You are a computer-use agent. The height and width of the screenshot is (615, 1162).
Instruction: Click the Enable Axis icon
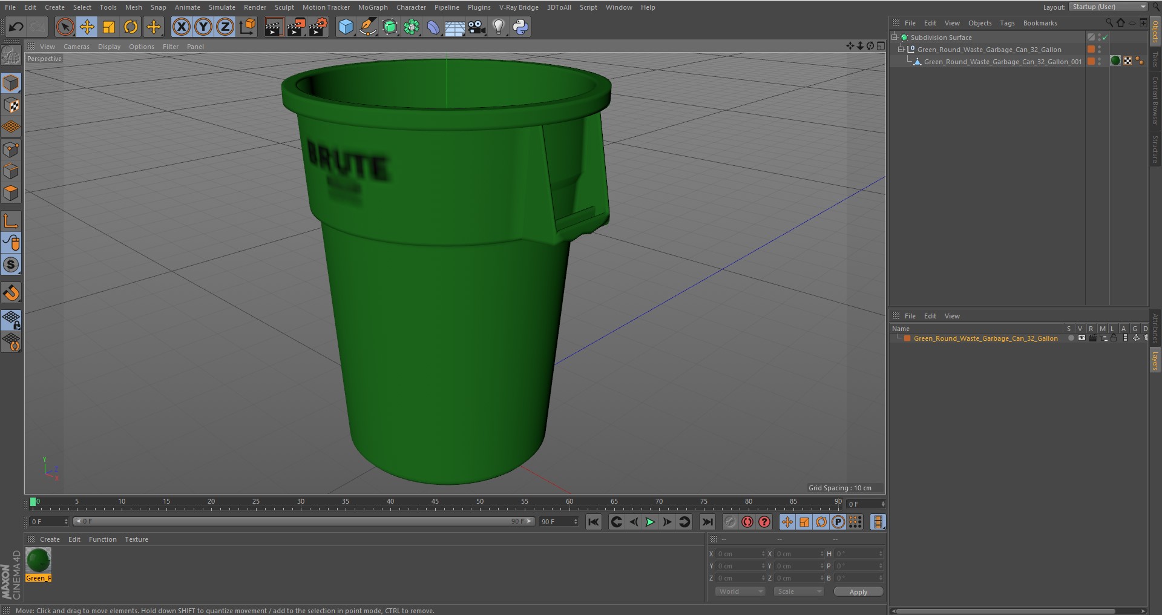pos(11,221)
